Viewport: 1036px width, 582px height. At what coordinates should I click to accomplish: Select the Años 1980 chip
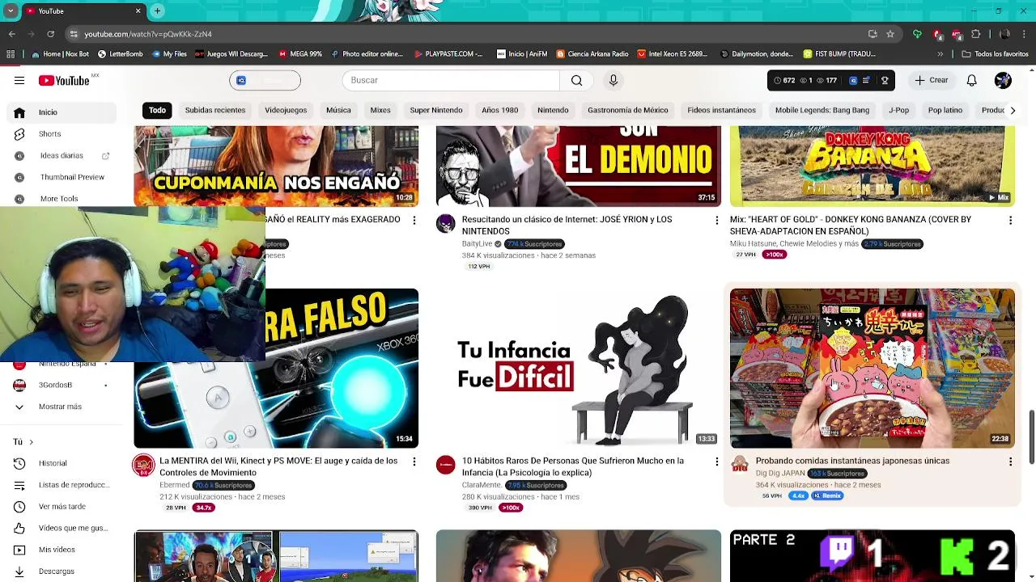click(x=499, y=110)
